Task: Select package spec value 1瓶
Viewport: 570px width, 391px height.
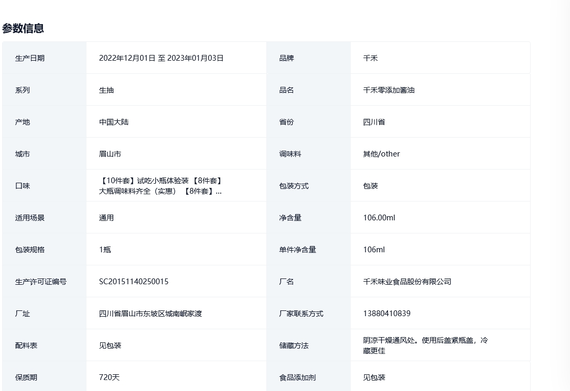Action: [105, 250]
